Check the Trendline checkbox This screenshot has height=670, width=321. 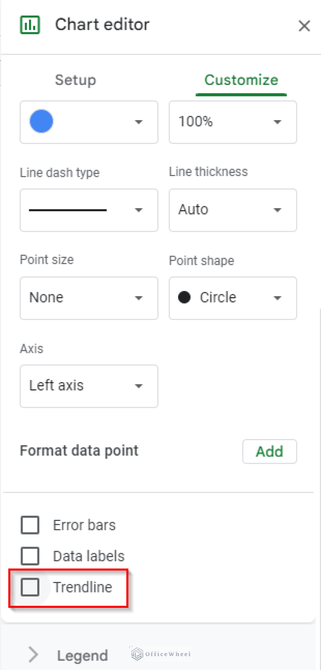point(30,587)
